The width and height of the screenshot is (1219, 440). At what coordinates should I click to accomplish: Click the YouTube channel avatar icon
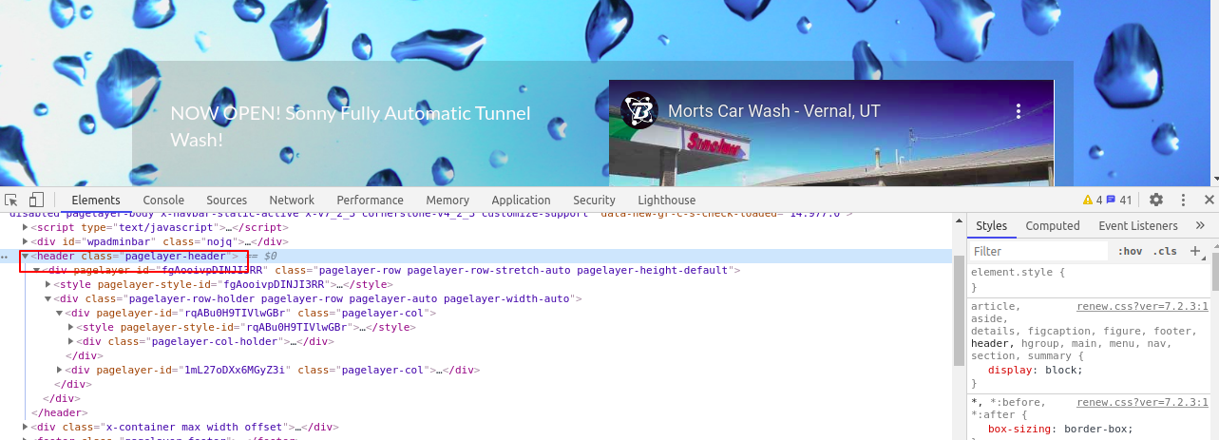click(x=639, y=110)
